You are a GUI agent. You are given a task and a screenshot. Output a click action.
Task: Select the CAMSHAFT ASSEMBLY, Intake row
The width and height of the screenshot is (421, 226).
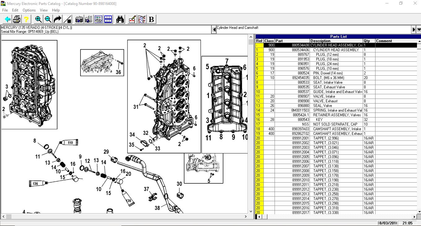336,129
